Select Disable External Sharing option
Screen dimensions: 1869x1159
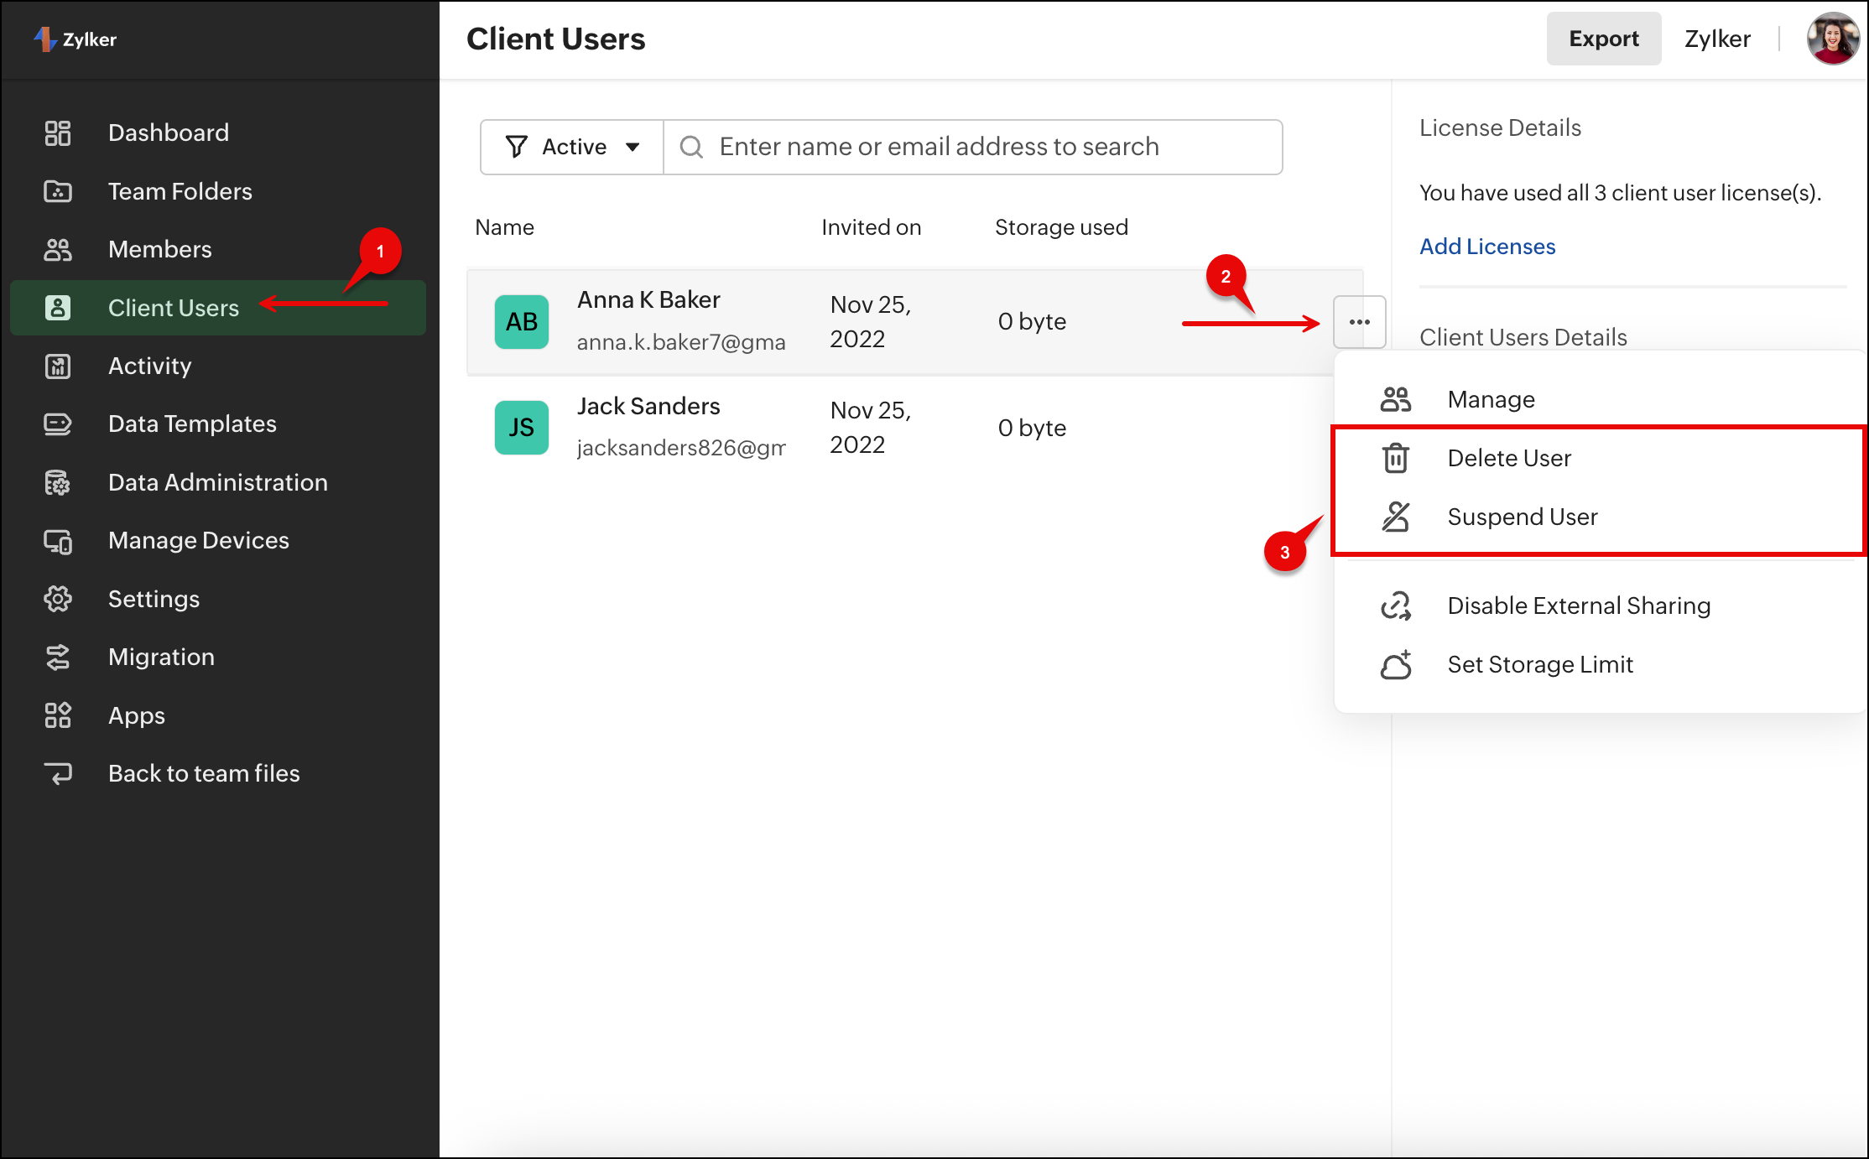[1578, 605]
